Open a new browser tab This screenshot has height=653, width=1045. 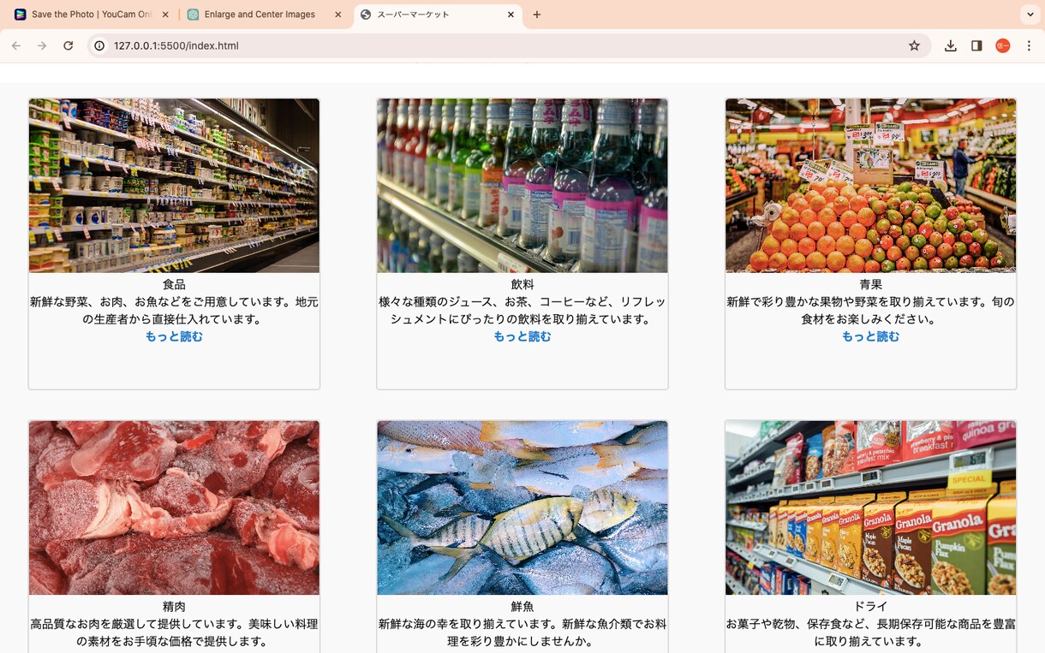(x=537, y=15)
